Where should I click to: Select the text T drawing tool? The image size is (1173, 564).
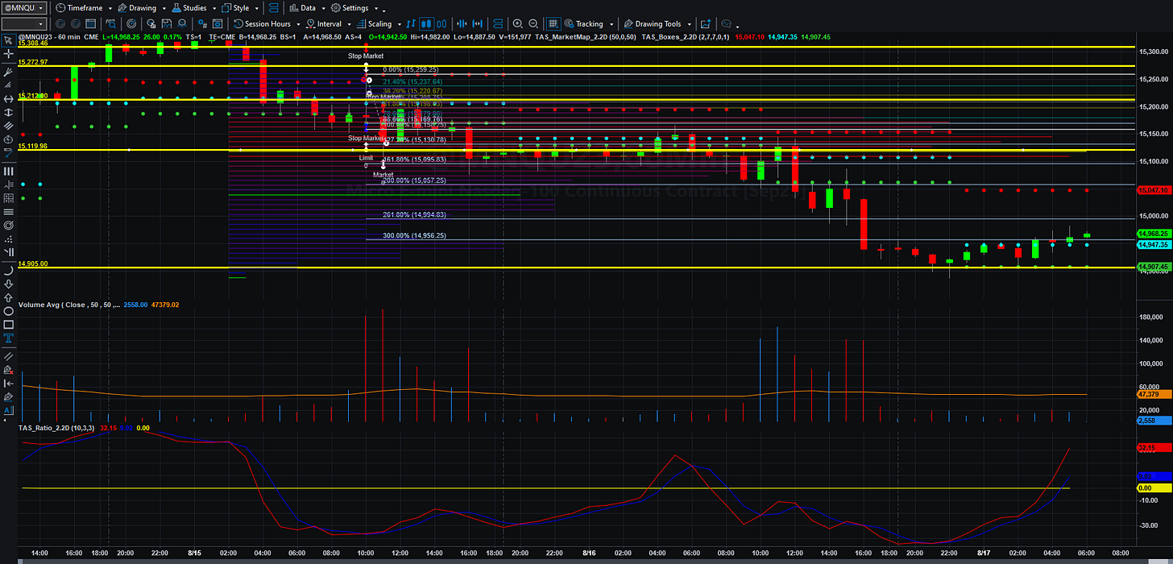(8, 338)
